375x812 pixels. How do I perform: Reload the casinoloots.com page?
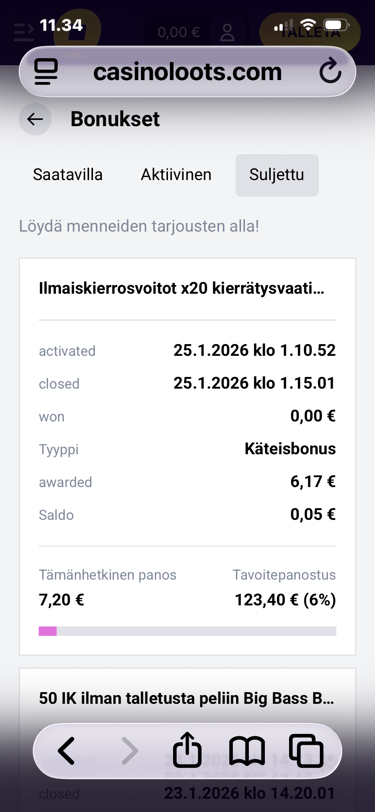pos(330,71)
